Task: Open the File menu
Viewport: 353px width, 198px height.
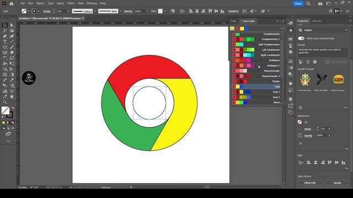Action: 23,3
